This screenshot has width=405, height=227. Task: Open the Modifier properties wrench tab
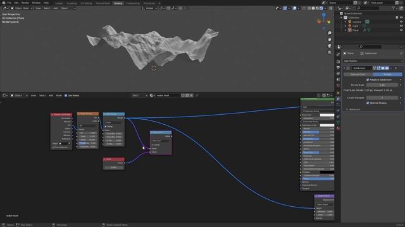(x=338, y=99)
